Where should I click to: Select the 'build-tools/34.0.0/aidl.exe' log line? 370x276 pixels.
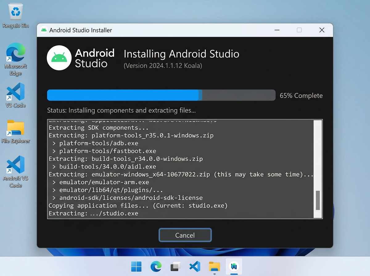[104, 167]
